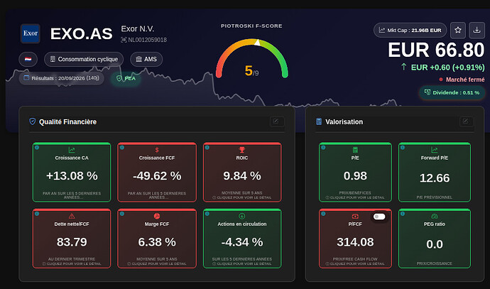490x289 pixels.
Task: Select the Consommation cyclique sector tag
Action: tap(84, 60)
